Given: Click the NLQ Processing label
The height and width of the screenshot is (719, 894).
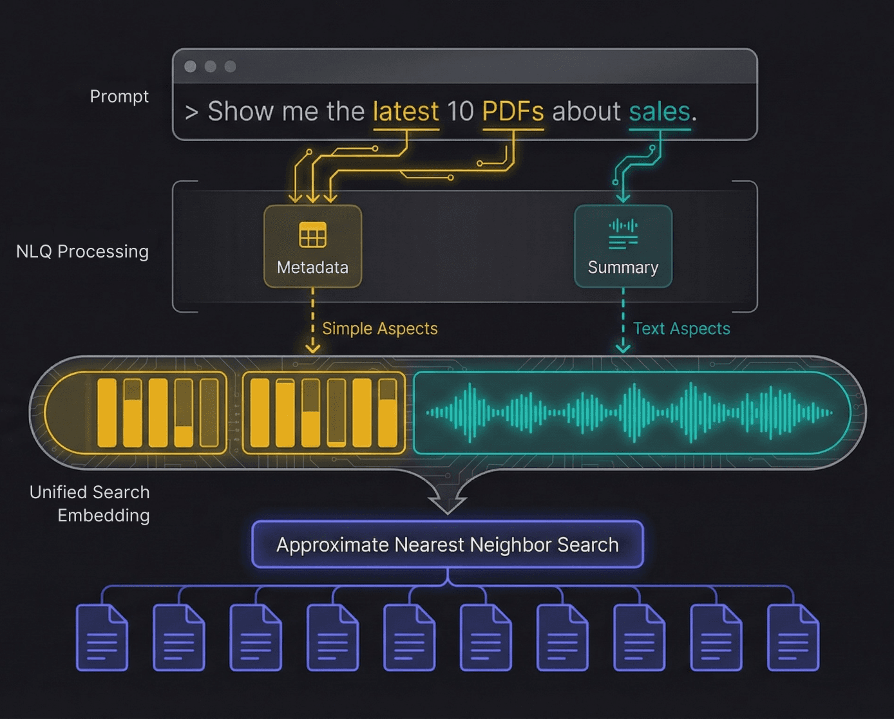Looking at the screenshot, I should (82, 251).
